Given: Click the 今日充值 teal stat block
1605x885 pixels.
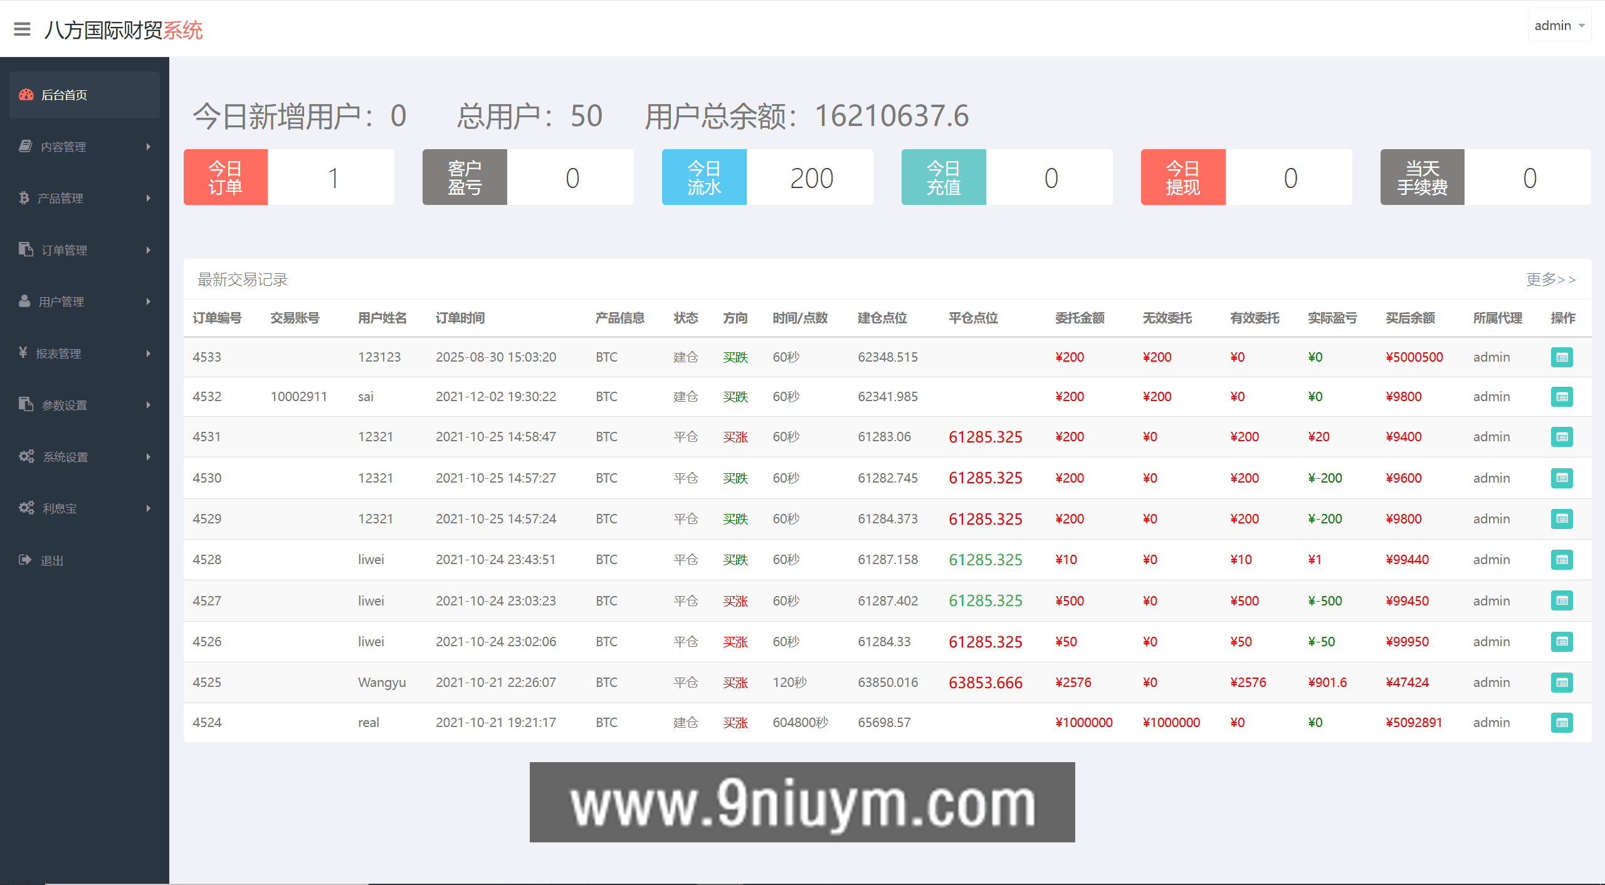Looking at the screenshot, I should tap(943, 177).
